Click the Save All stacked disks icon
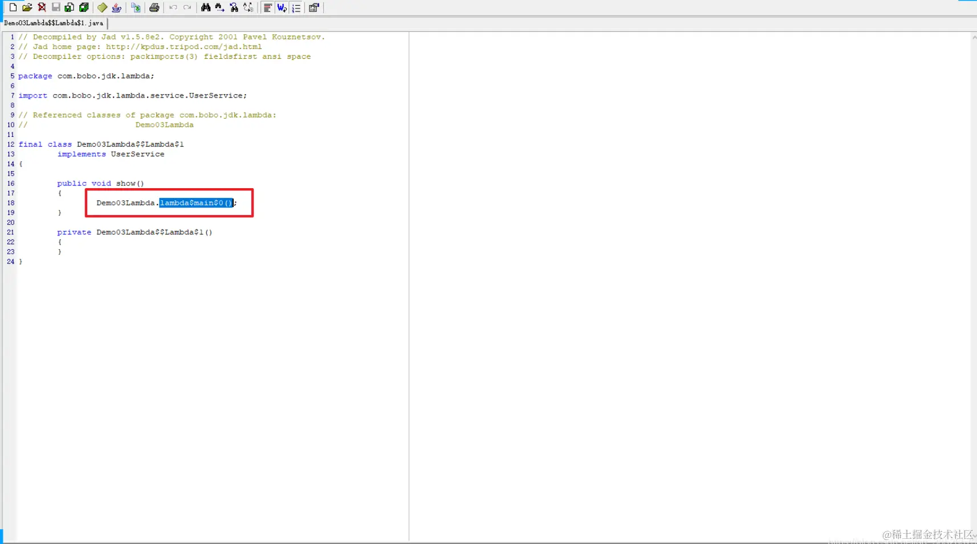Screen dimensions: 977x544 (x=84, y=7)
